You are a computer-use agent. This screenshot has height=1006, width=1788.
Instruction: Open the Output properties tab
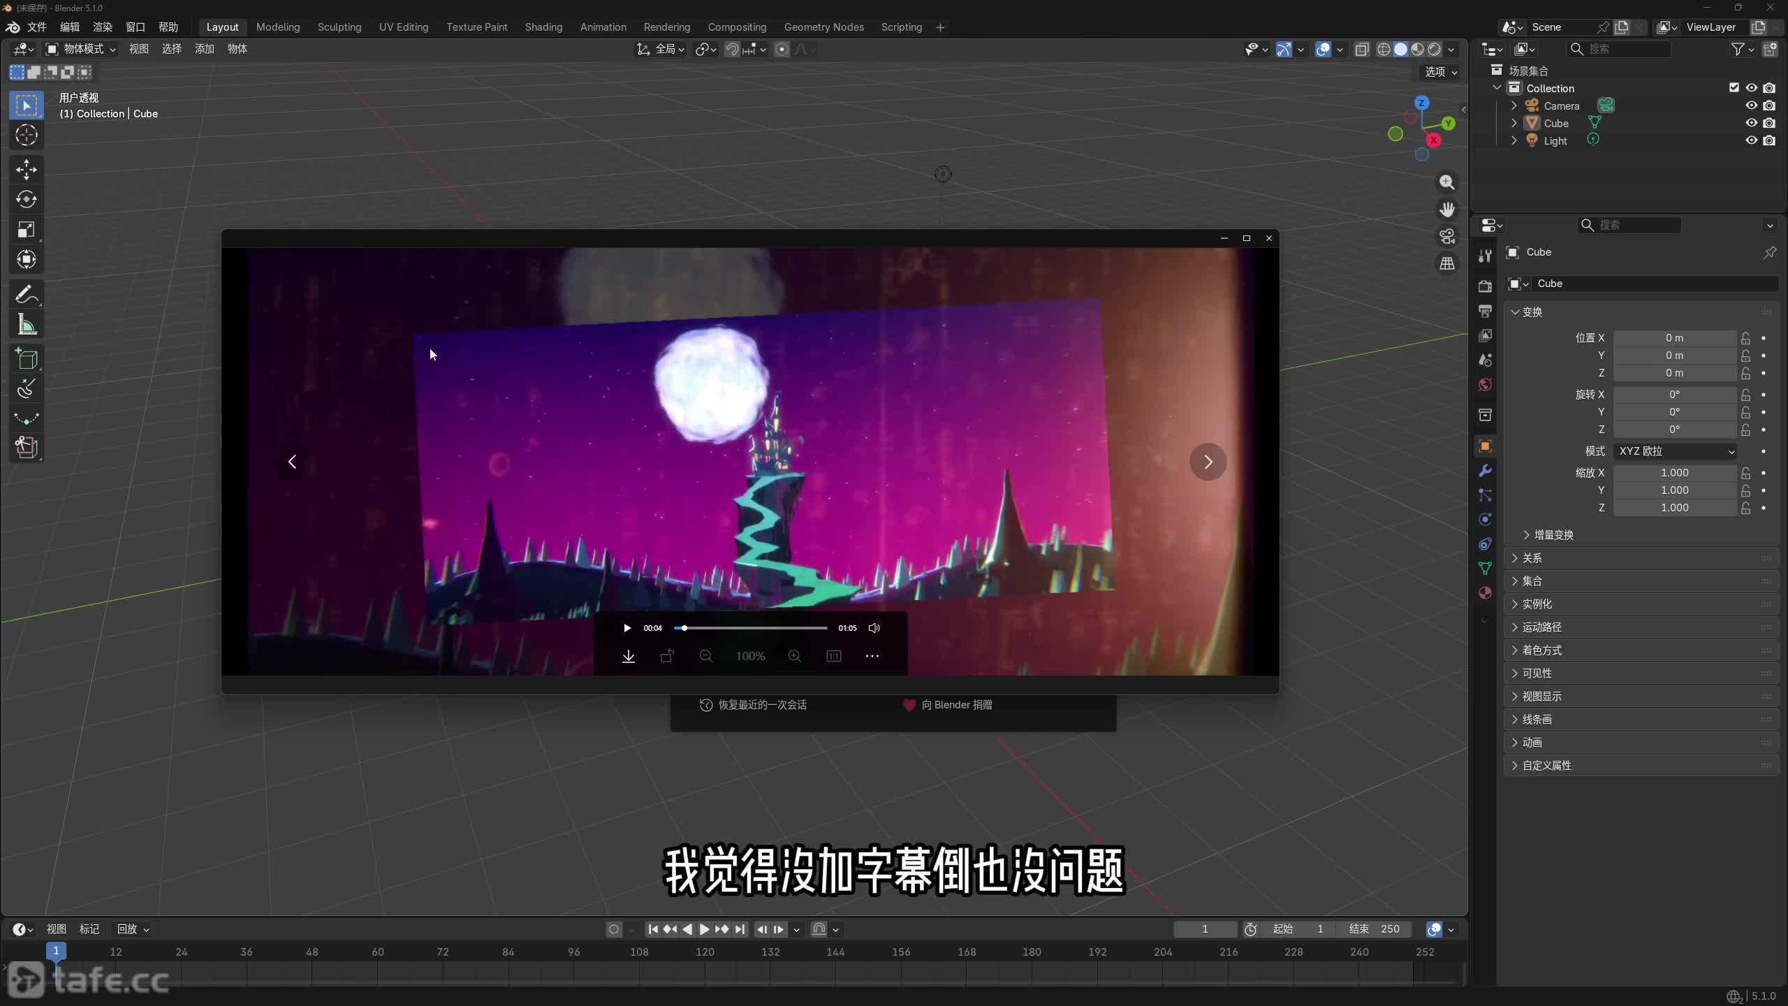(x=1486, y=311)
